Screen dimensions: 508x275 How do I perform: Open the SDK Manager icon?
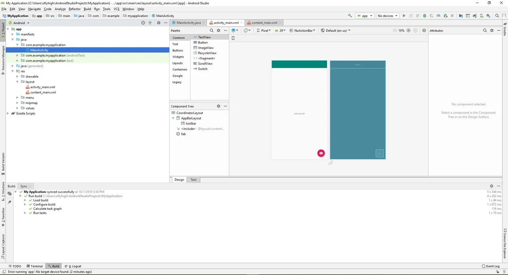(x=488, y=16)
